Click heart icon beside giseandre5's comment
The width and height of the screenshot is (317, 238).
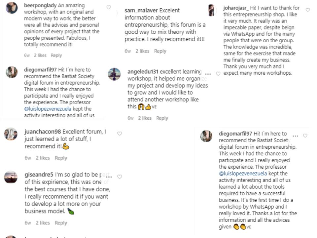(x=120, y=177)
